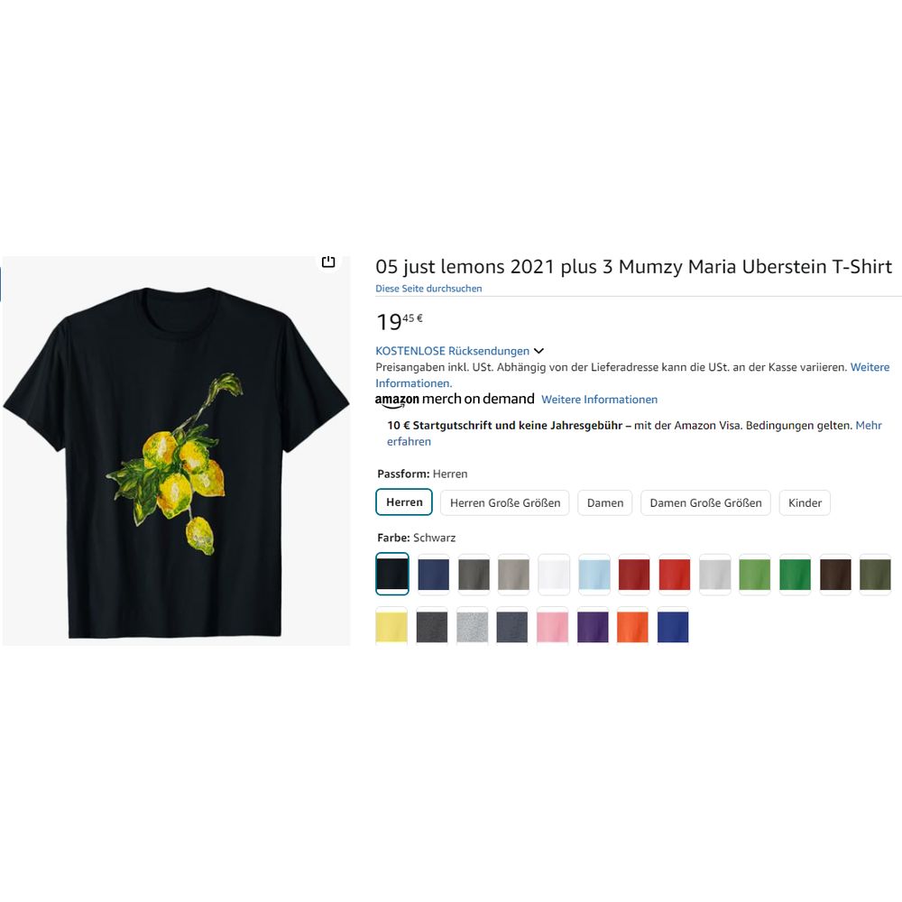Pick the purple color swatch
The height and width of the screenshot is (902, 902).
point(593,626)
